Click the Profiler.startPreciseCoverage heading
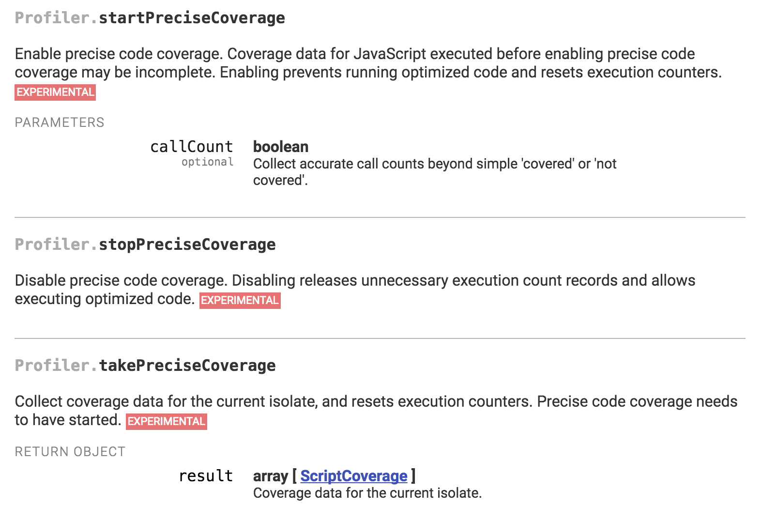This screenshot has height=520, width=762. pyautogui.click(x=150, y=18)
